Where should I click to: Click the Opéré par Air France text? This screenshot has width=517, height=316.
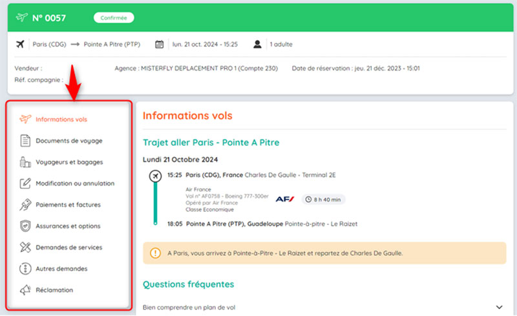(x=211, y=203)
